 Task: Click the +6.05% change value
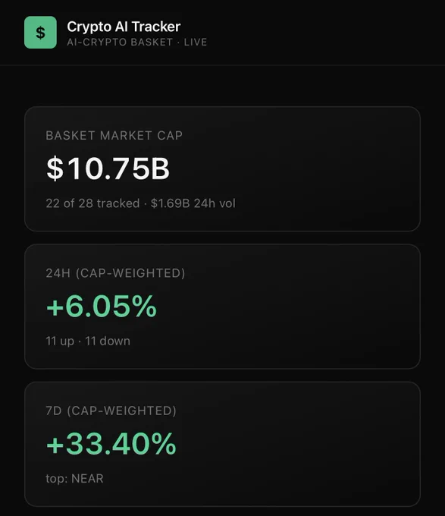click(x=102, y=307)
